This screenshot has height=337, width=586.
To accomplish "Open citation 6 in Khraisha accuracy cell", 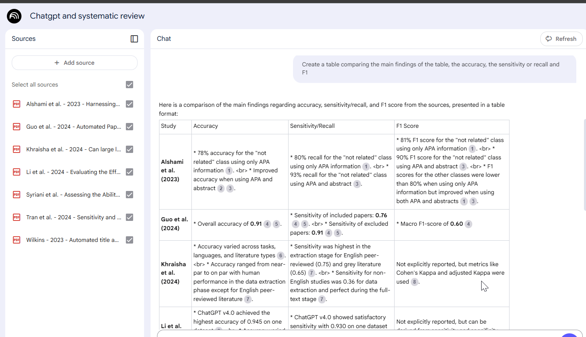I will (x=280, y=255).
